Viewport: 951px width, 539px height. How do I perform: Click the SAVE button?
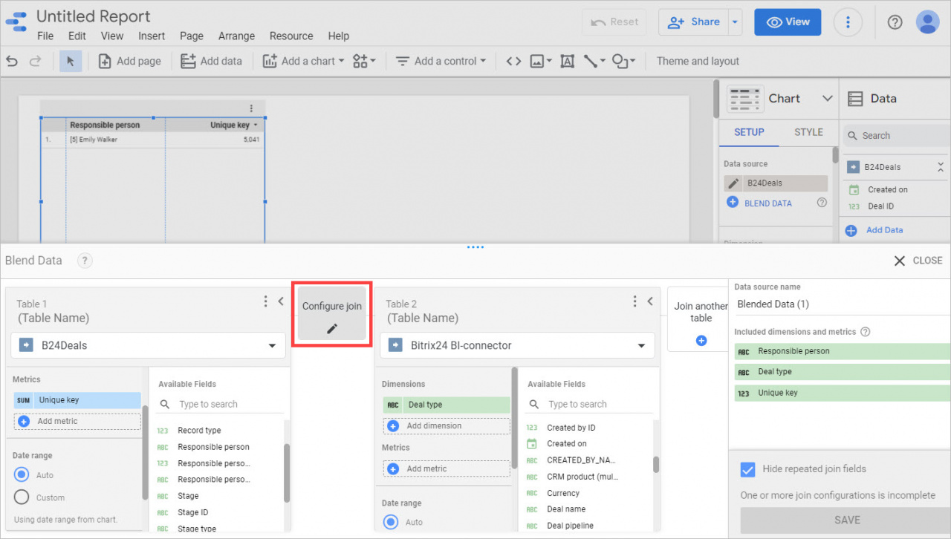845,520
